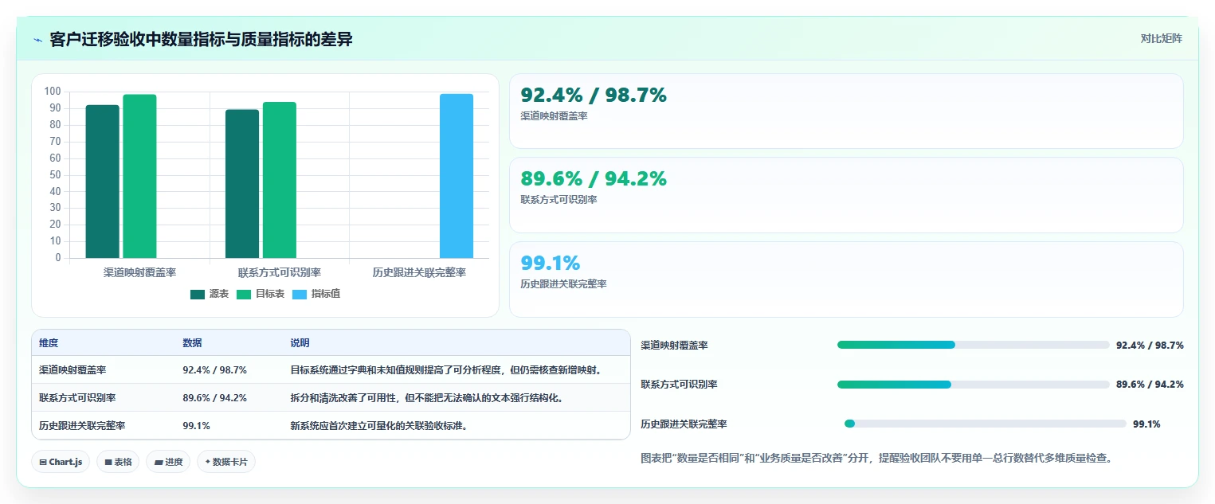
Task: Click the 联系方式可识别率 progress bar
Action: pyautogui.click(x=973, y=385)
